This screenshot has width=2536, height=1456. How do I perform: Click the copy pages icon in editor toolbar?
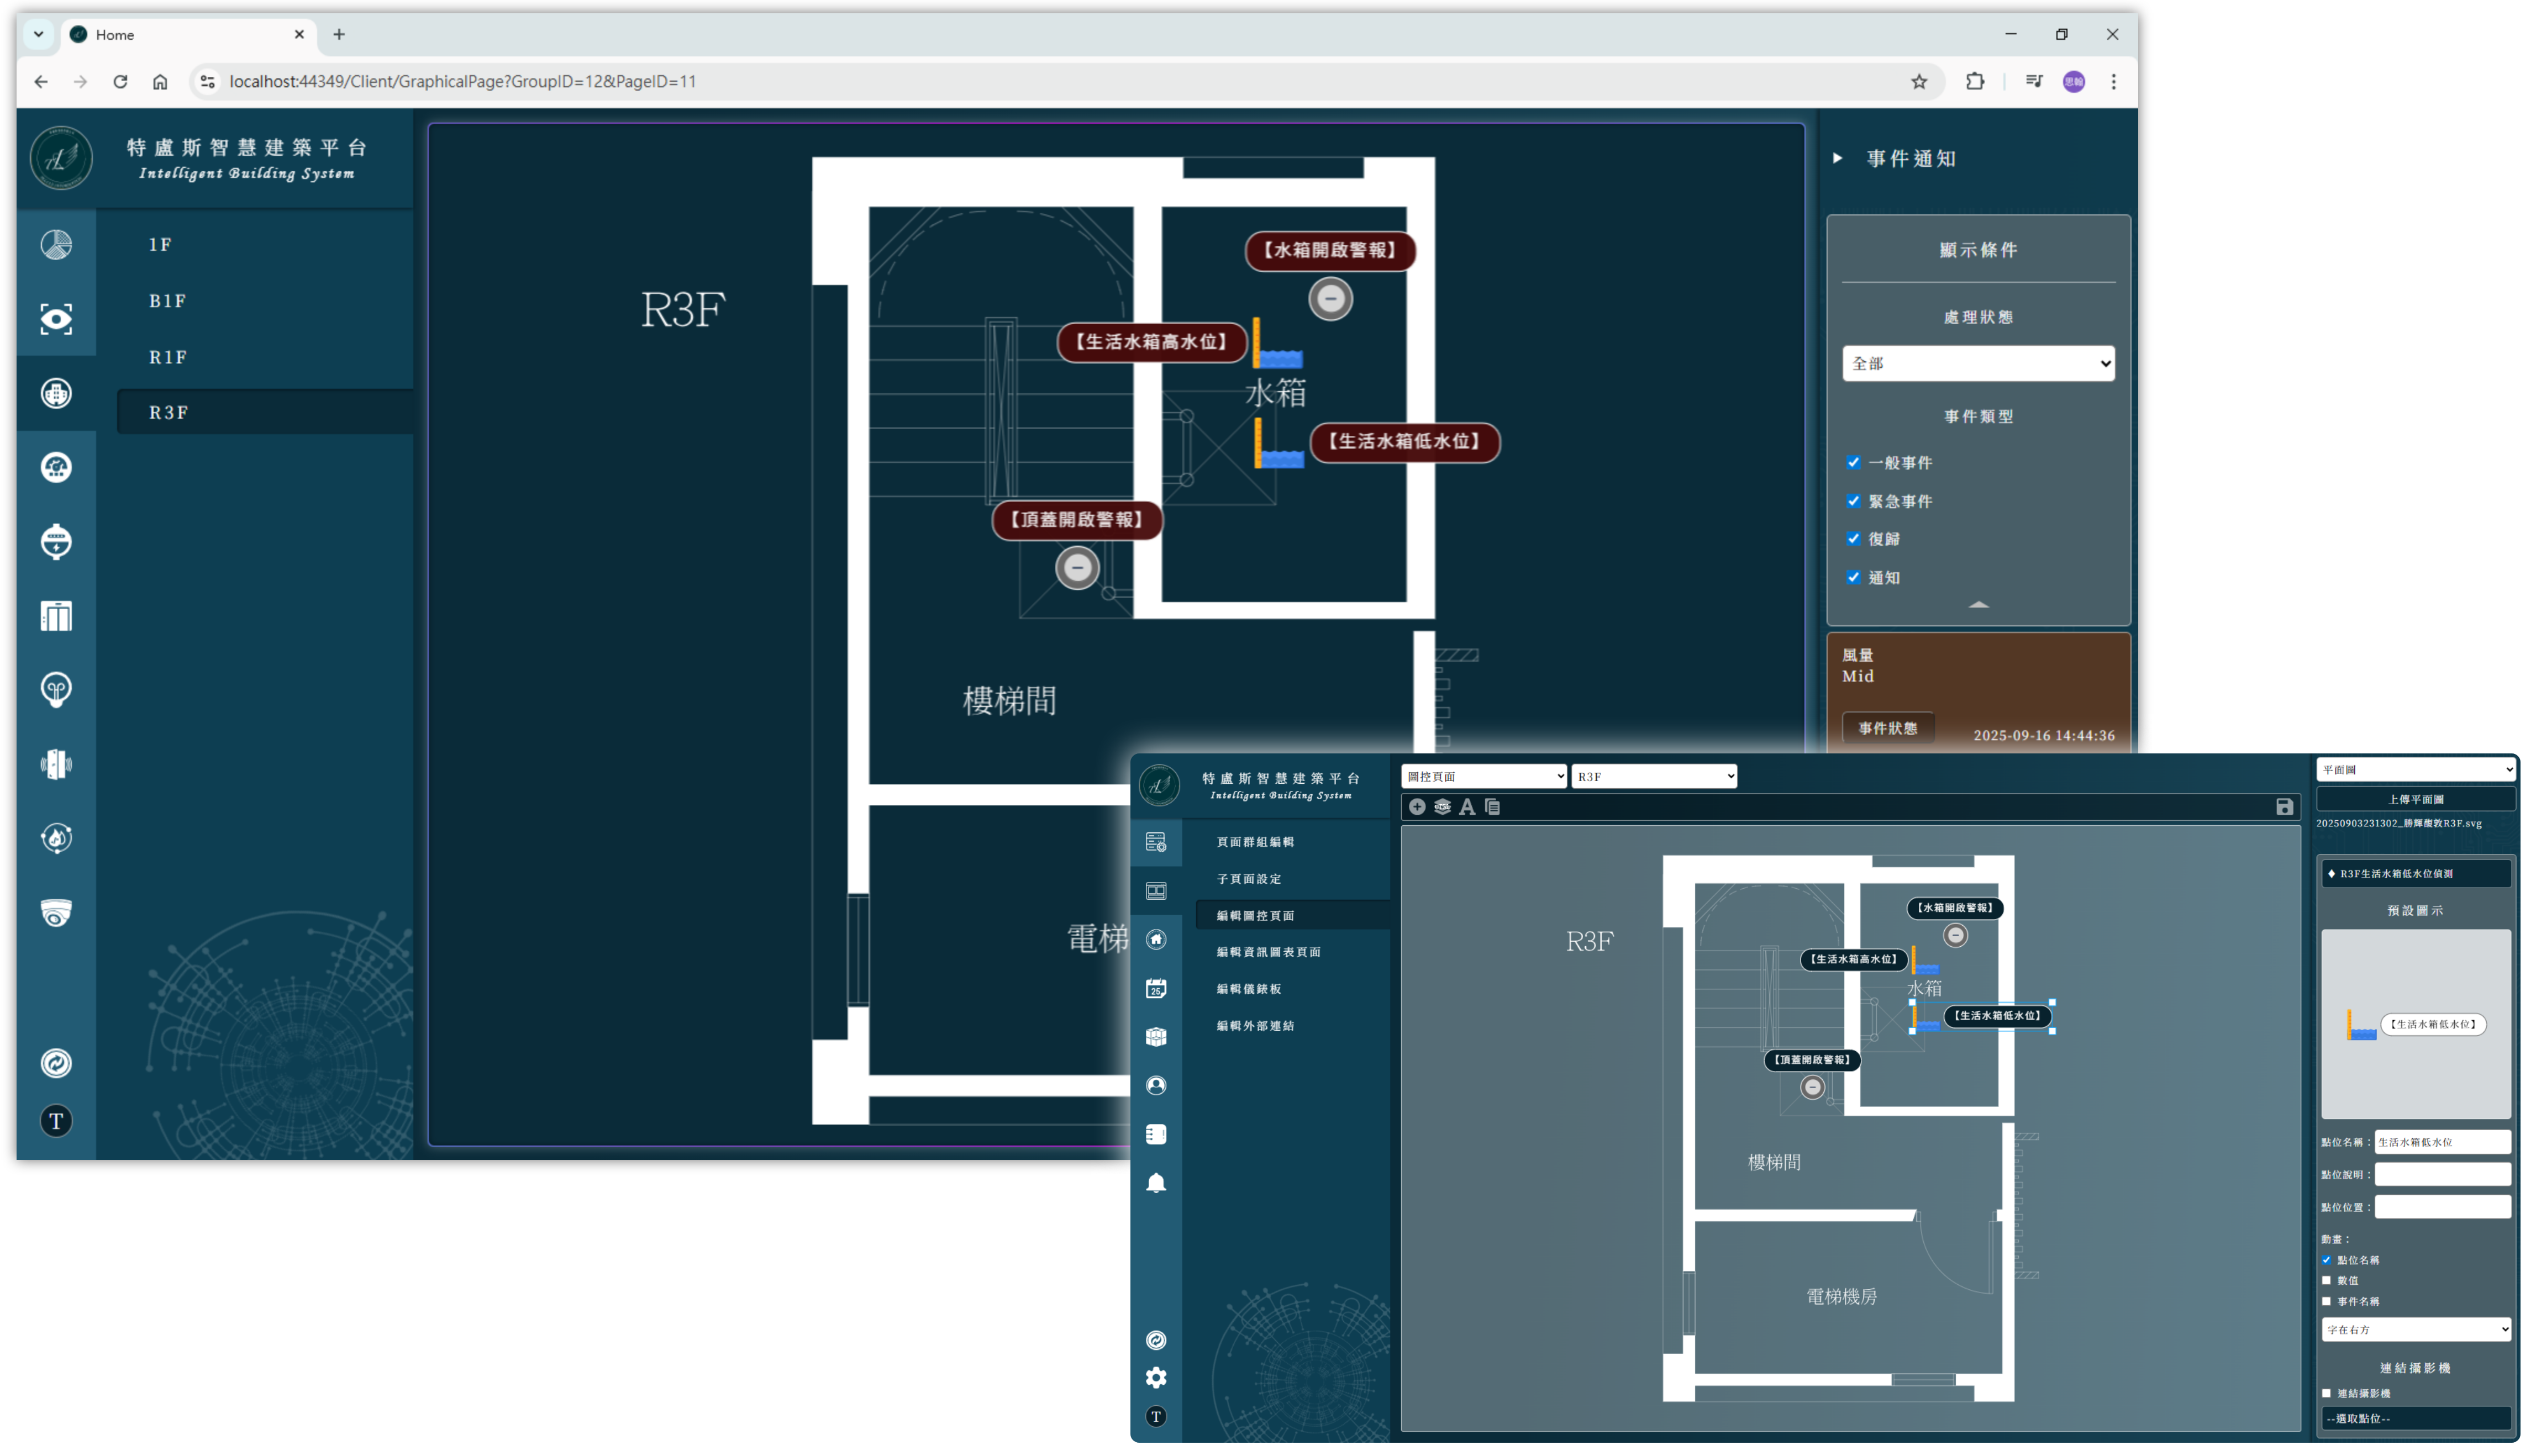click(1492, 806)
